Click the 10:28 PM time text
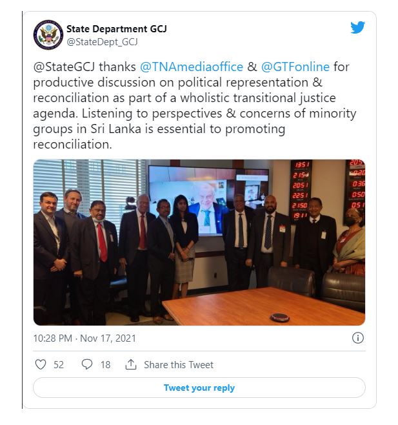Screen dimensions: 398x425 pos(53,338)
